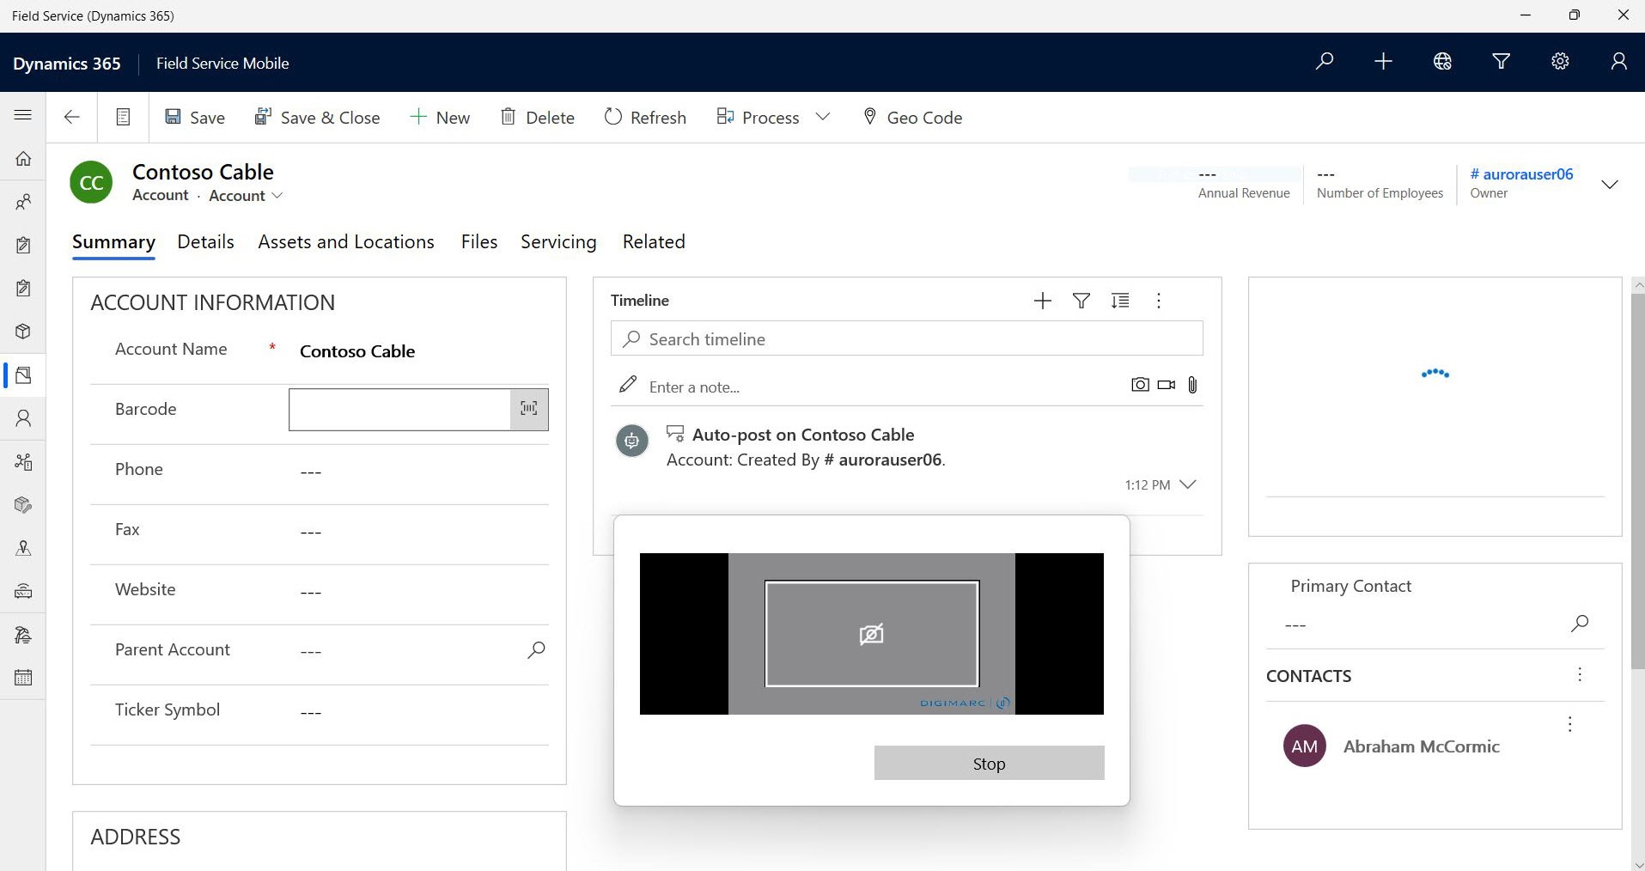1645x871 pixels.
Task: Create a New record
Action: pos(440,117)
